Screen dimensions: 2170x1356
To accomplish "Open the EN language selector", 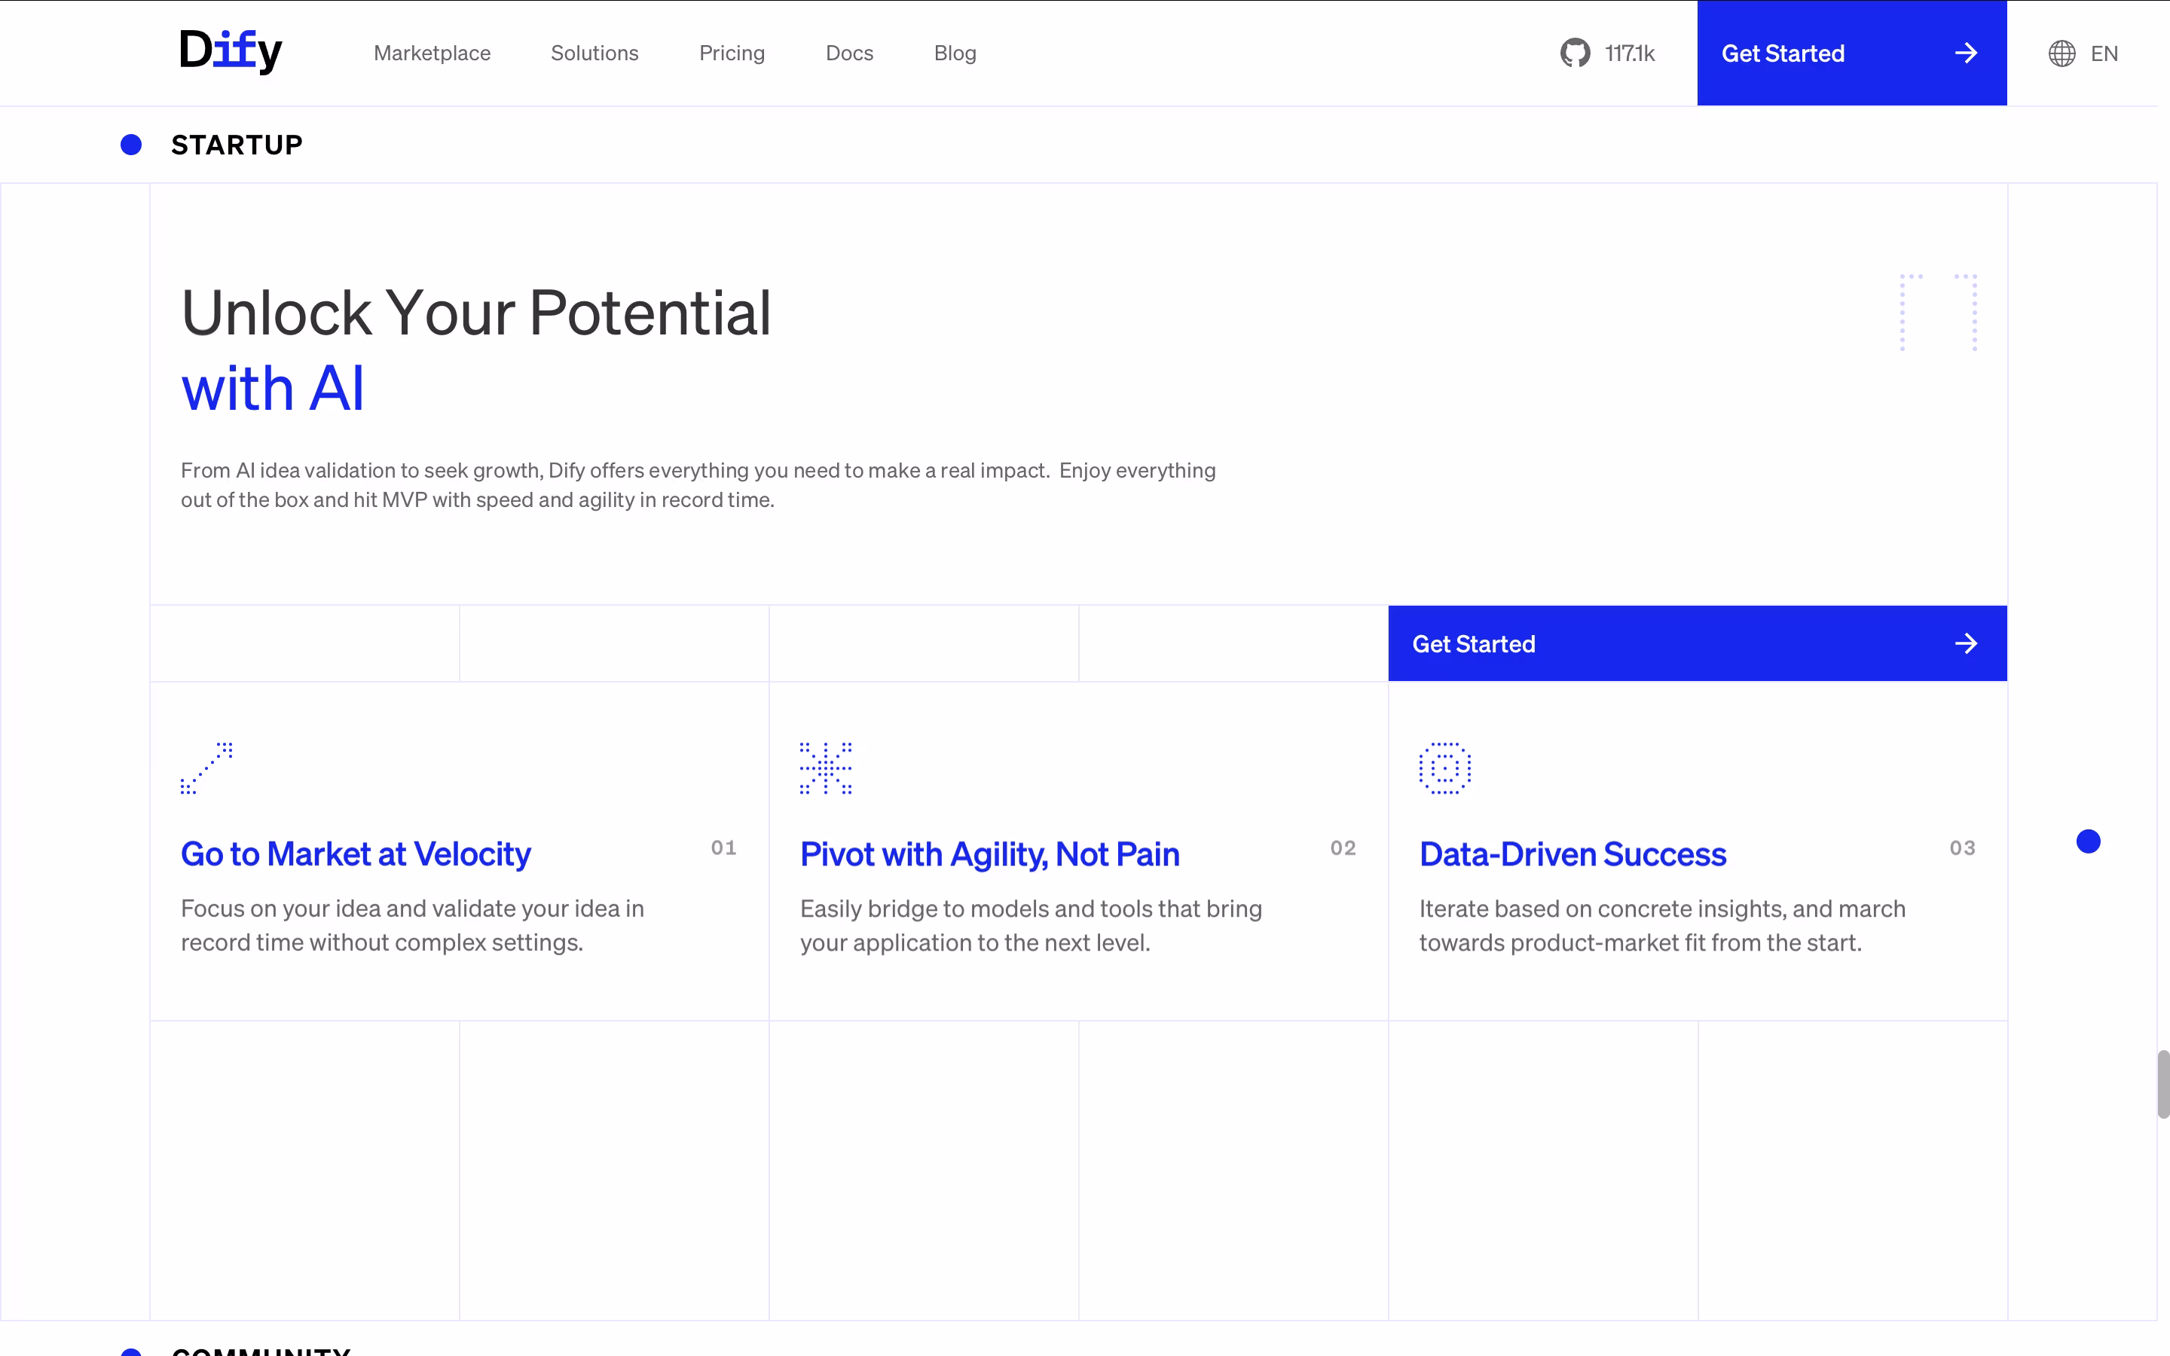I will click(2104, 53).
